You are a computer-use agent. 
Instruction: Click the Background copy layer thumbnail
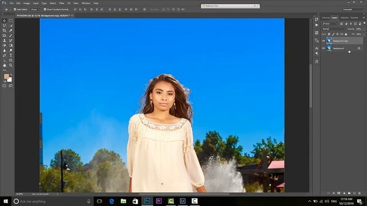[329, 41]
